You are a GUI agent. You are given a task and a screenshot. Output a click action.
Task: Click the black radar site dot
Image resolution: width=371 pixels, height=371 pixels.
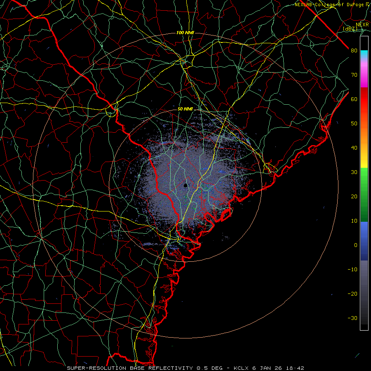(185, 185)
